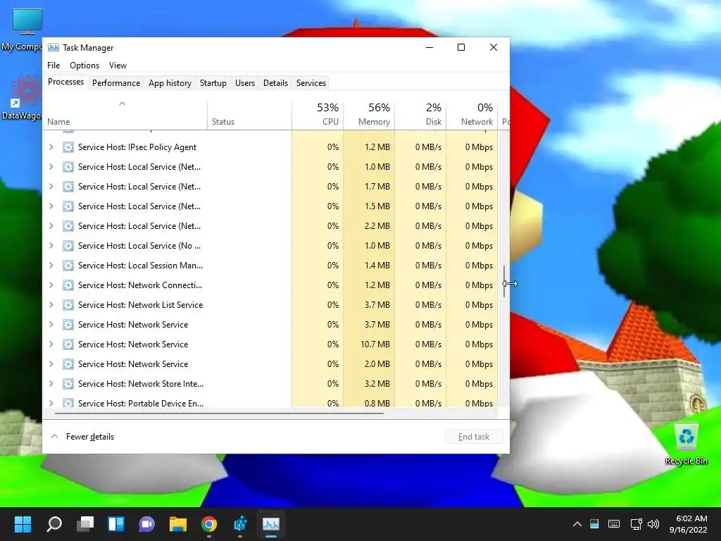The height and width of the screenshot is (541, 721).
Task: Select Local Service (Net... row with 2.2 MB
Action: point(270,226)
